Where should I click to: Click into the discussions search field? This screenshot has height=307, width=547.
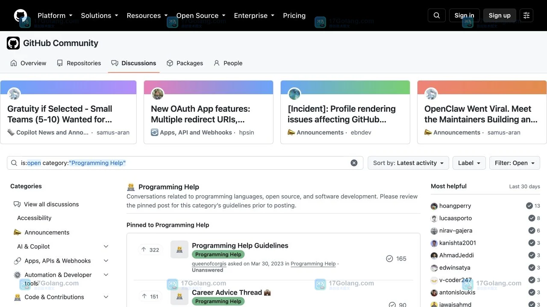point(185,163)
